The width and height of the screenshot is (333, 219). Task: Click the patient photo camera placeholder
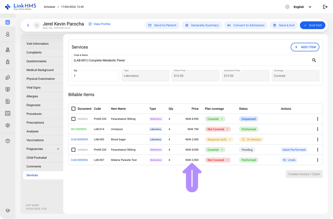coord(36,25)
